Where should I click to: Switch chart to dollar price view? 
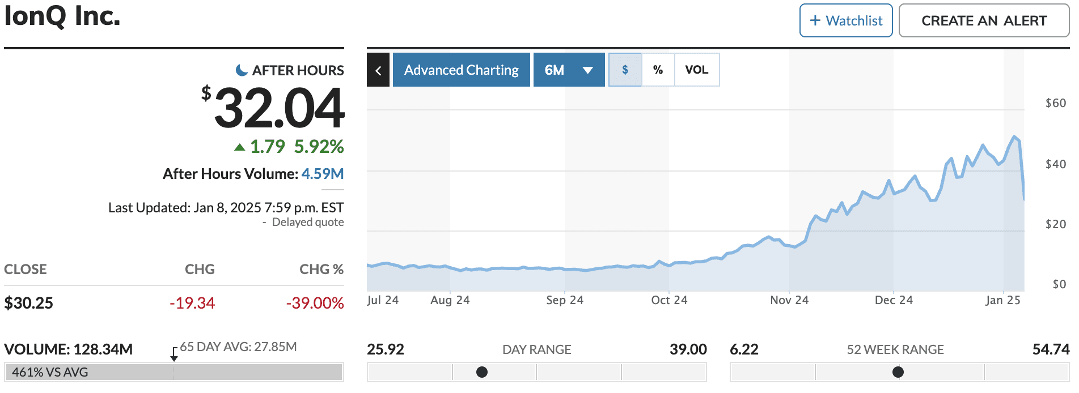(x=625, y=70)
